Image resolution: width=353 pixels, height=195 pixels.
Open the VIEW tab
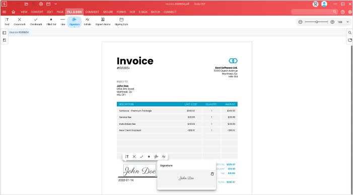click(x=24, y=12)
